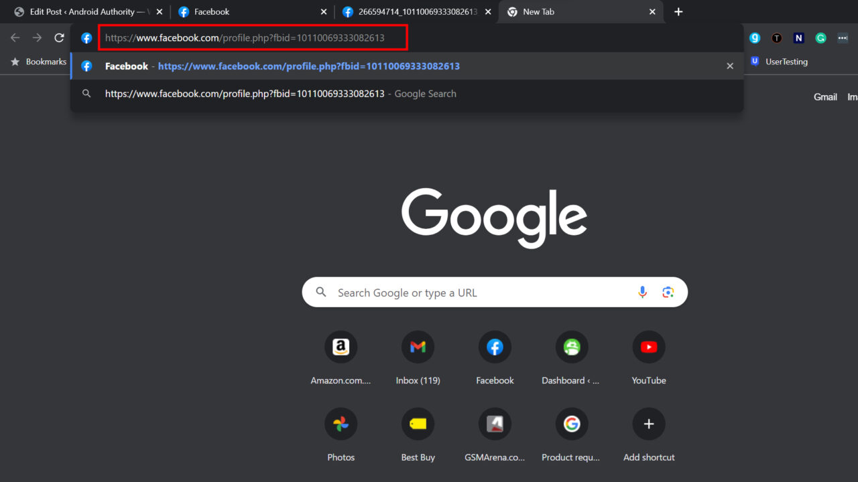858x482 pixels.
Task: Expand the browser extensions overflow menu
Action: [843, 38]
